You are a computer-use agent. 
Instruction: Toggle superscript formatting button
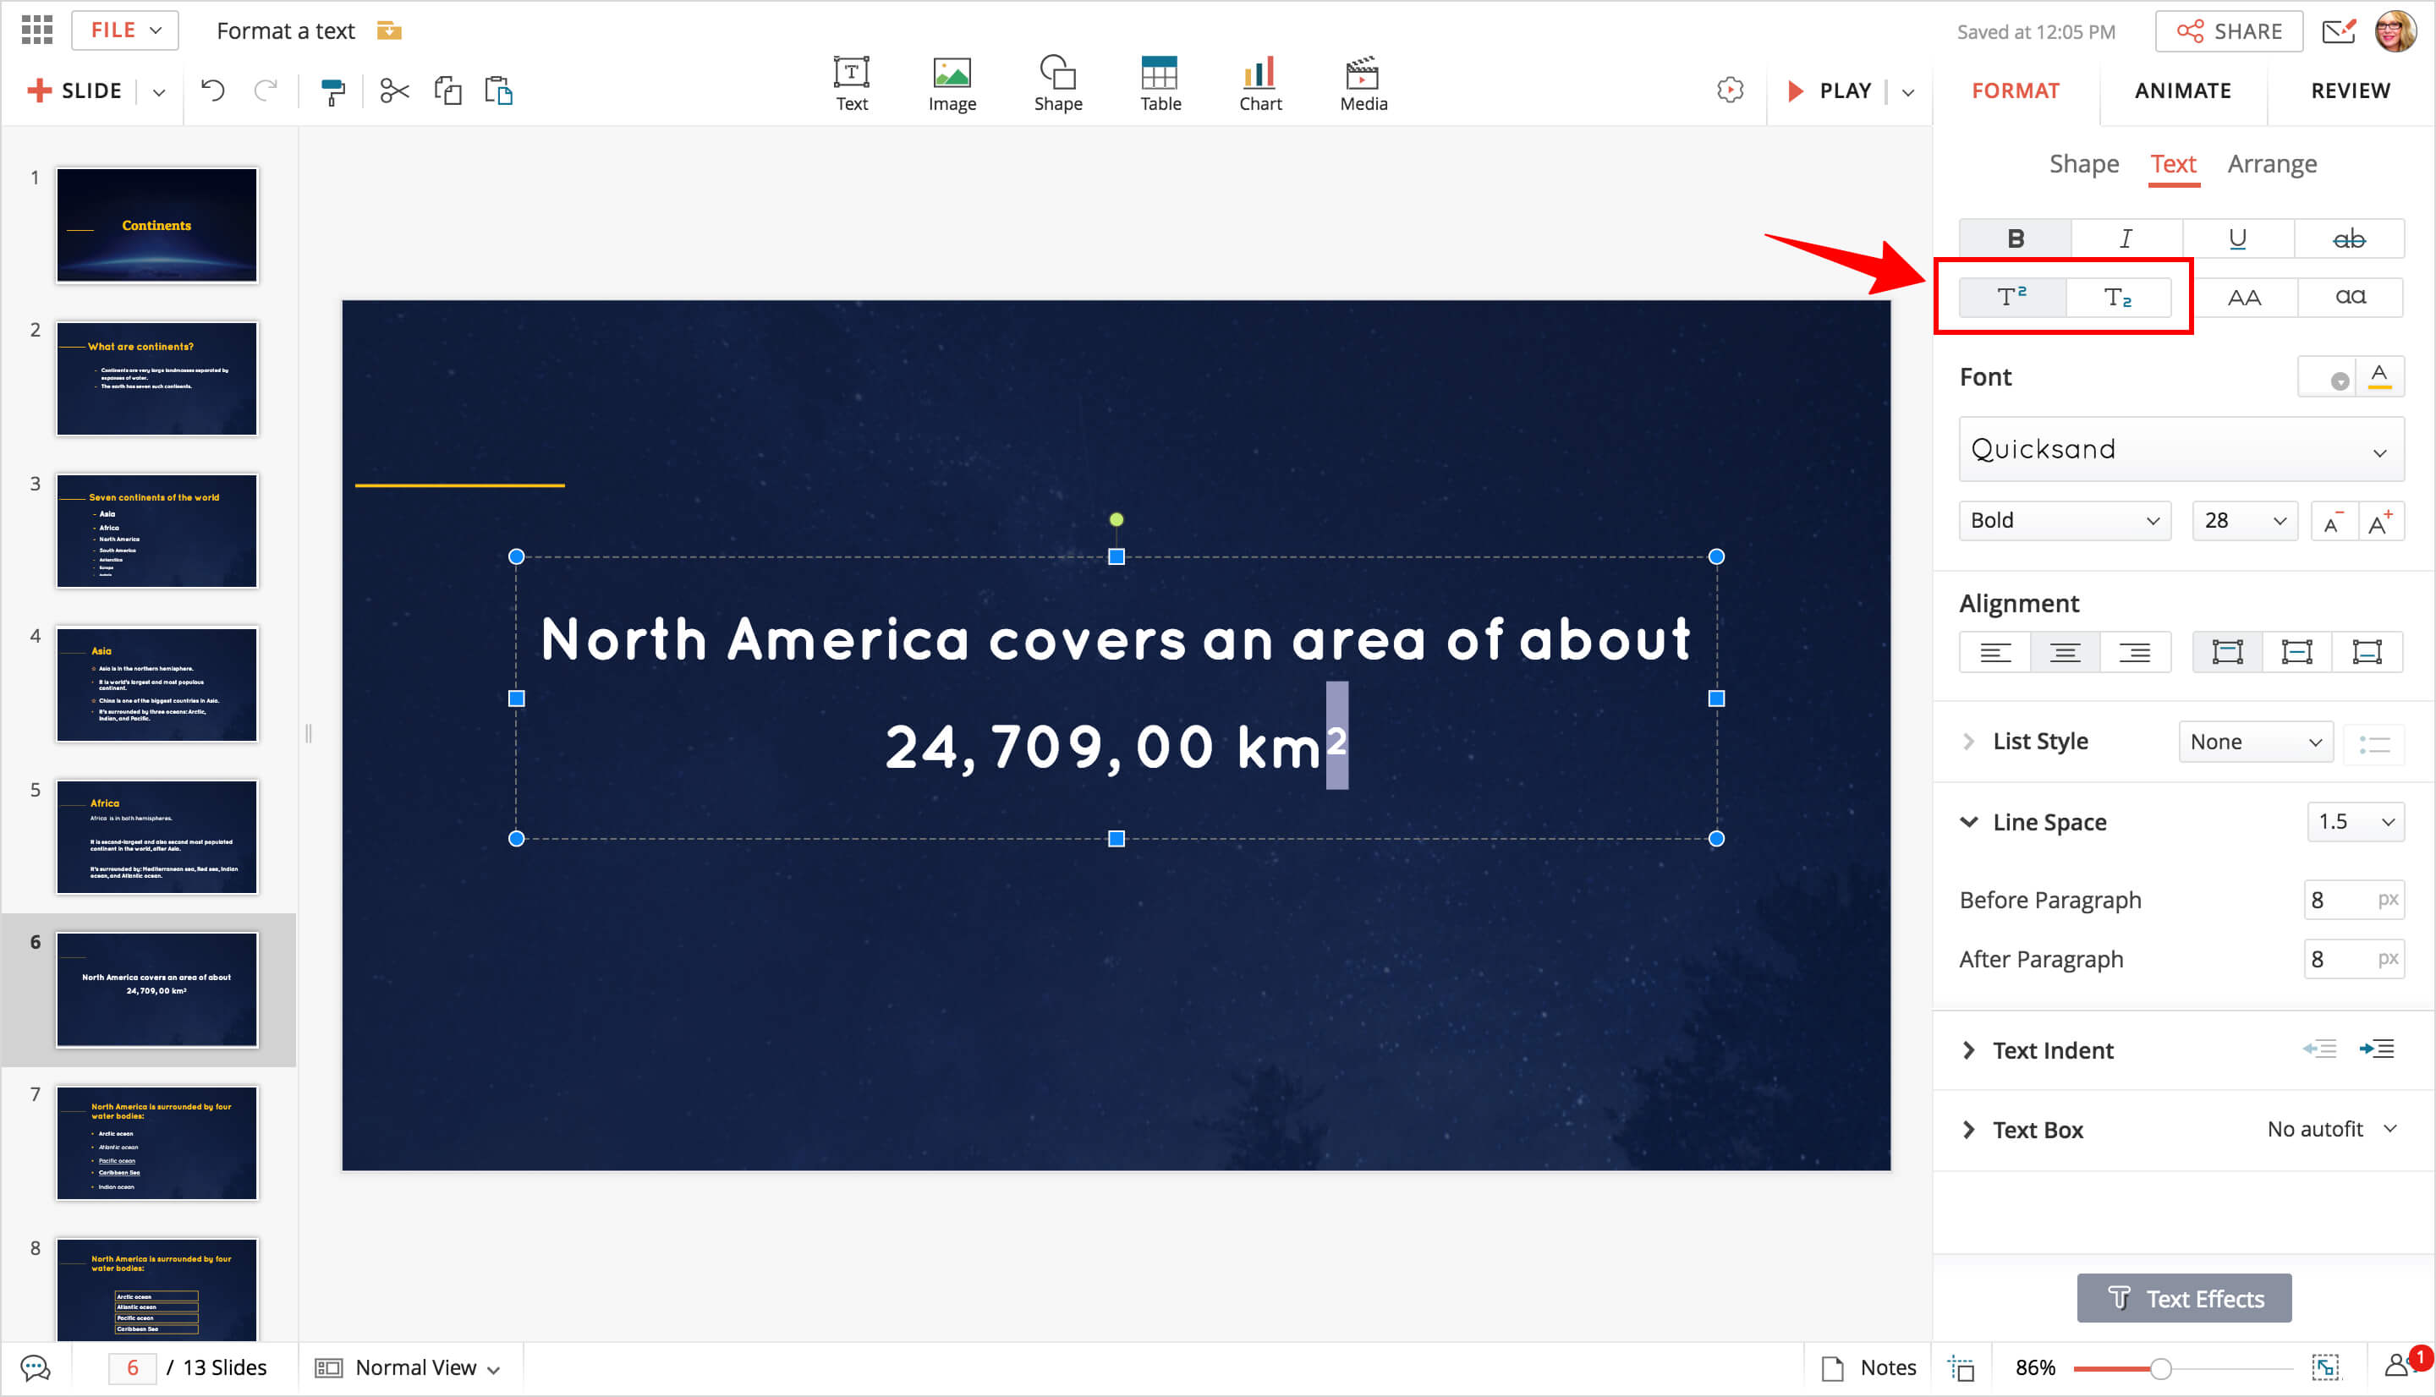(x=2011, y=297)
